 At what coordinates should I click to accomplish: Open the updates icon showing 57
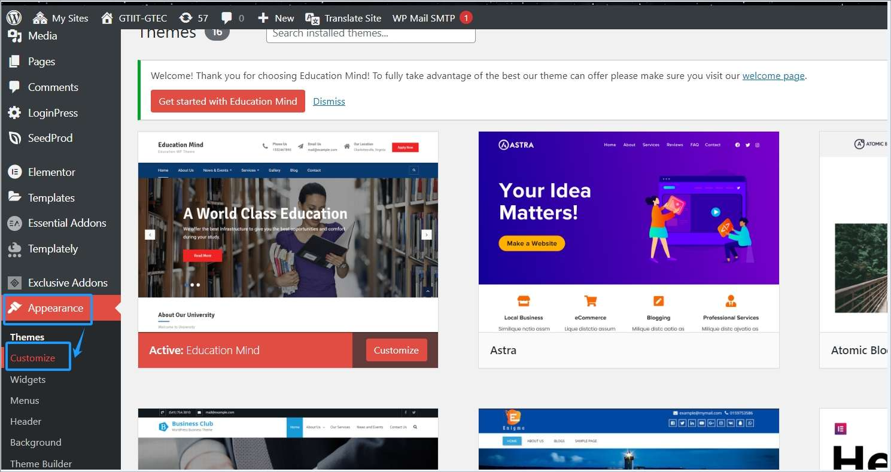186,18
